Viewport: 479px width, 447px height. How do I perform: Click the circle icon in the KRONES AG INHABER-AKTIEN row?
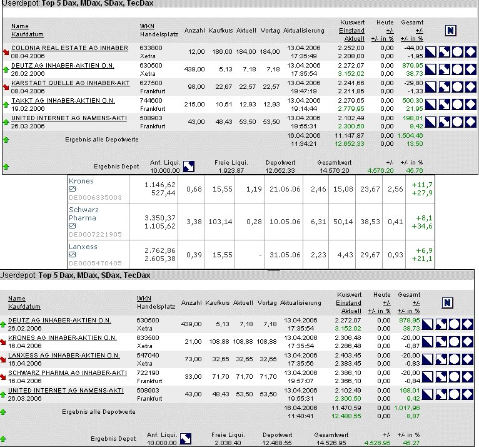tap(454, 342)
